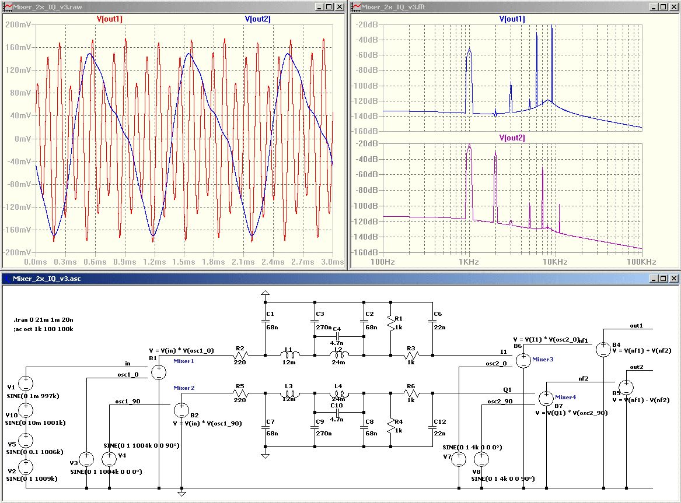Open the .fft window system menu icon
This screenshot has width=681, height=503.
click(x=355, y=7)
